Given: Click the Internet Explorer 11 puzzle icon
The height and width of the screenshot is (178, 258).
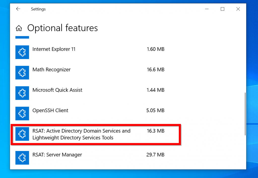Looking at the screenshot, I should click(x=22, y=52).
